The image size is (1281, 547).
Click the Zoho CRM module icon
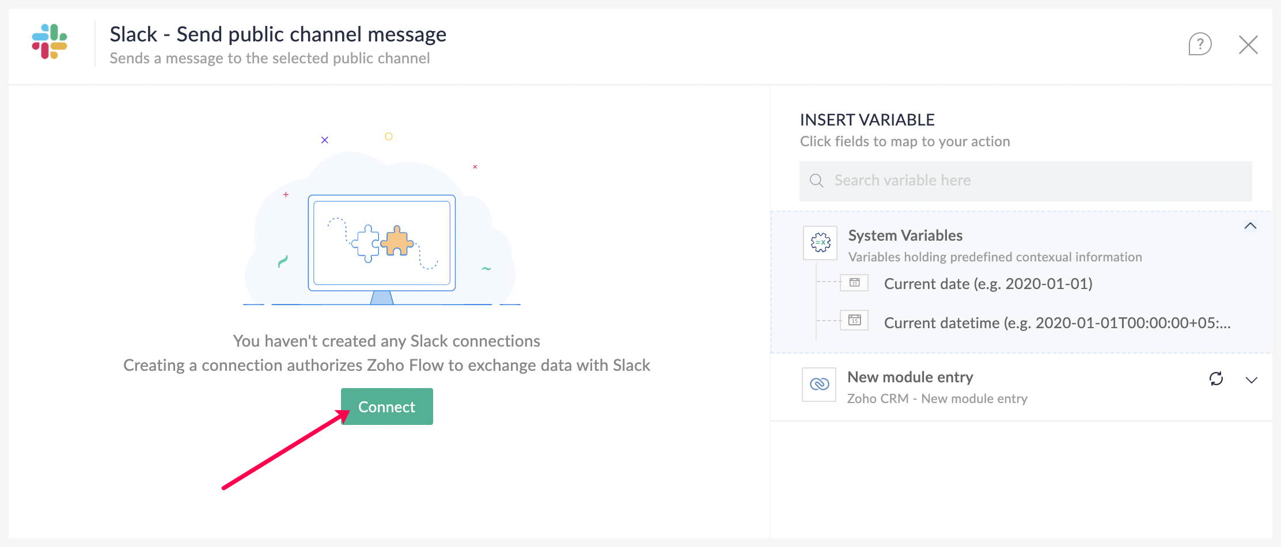click(819, 384)
